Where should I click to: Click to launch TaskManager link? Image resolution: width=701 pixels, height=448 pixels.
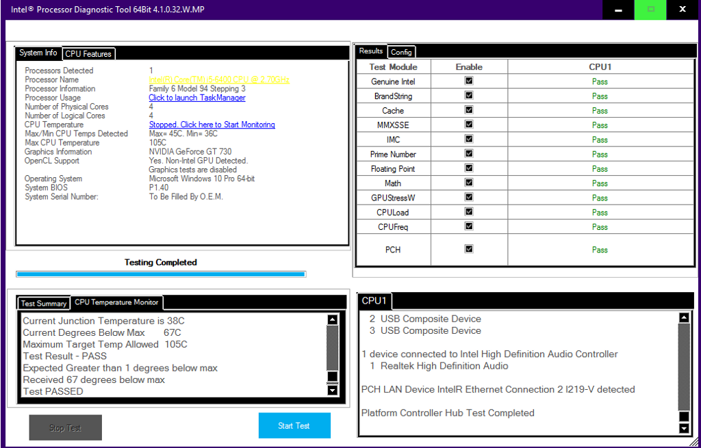197,98
